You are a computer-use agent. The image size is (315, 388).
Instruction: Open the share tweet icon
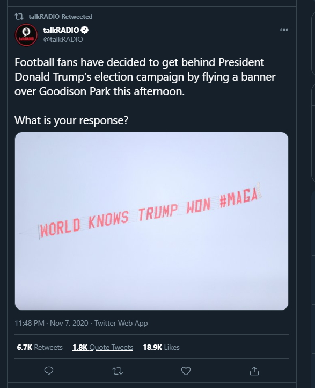click(254, 371)
